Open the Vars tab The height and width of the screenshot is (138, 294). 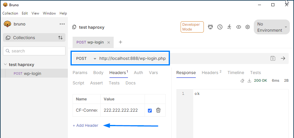point(153,73)
